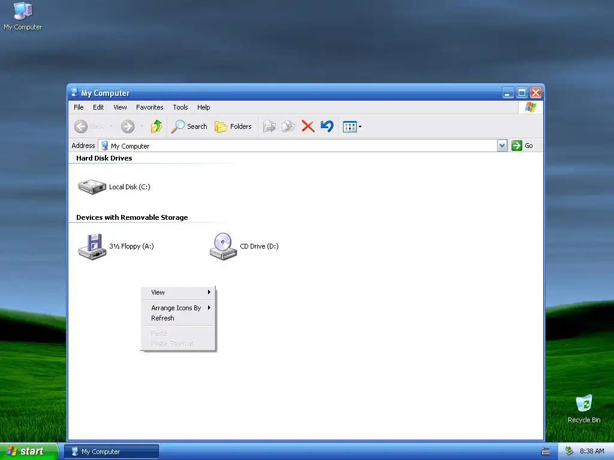
Task: Open the View menu in menu bar
Action: point(120,107)
